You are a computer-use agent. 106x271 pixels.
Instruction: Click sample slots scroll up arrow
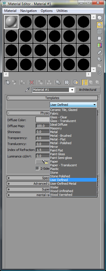pyautogui.click(x=94, y=17)
